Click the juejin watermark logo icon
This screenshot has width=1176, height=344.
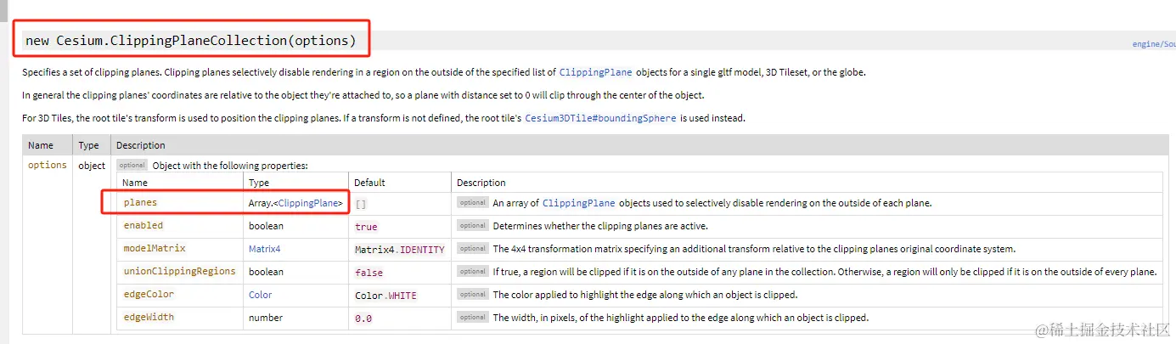click(x=1041, y=329)
